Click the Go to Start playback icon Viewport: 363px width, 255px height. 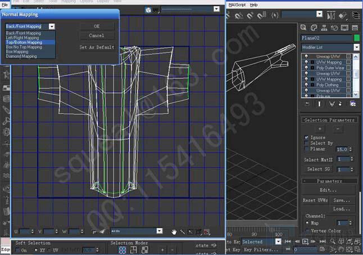pos(287,241)
